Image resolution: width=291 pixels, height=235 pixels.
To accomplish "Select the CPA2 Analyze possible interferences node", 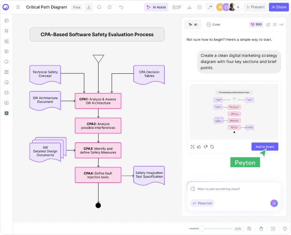I will click(98, 125).
